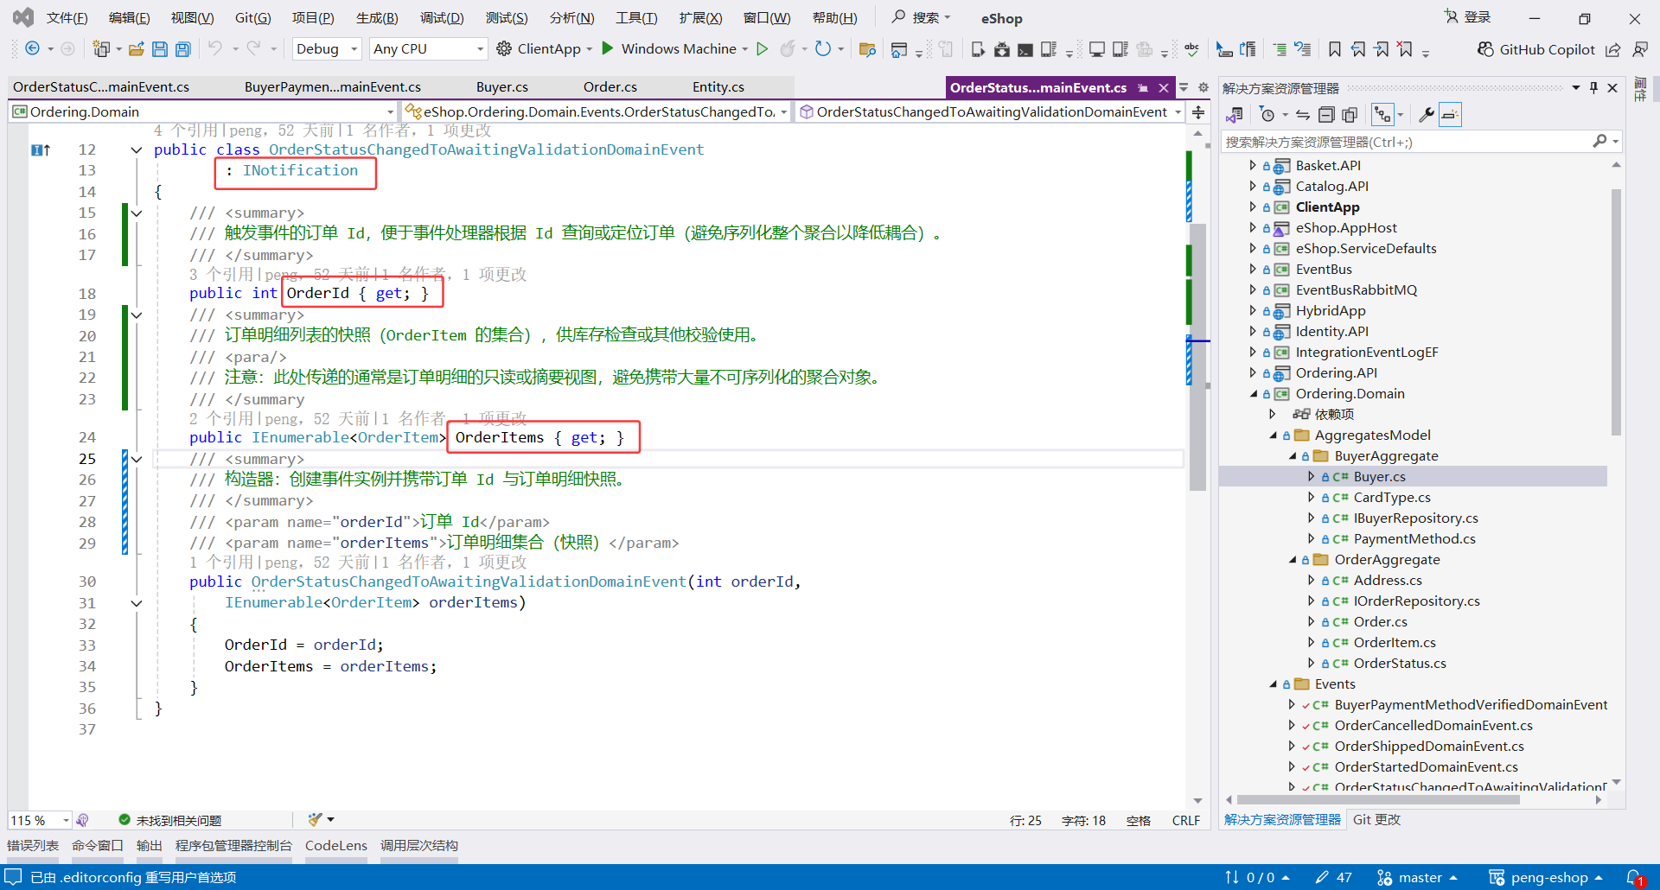Click the Open File folder icon
This screenshot has width=1660, height=890.
[x=136, y=49]
